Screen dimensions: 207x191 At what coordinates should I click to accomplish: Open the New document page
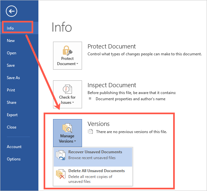point(11,41)
